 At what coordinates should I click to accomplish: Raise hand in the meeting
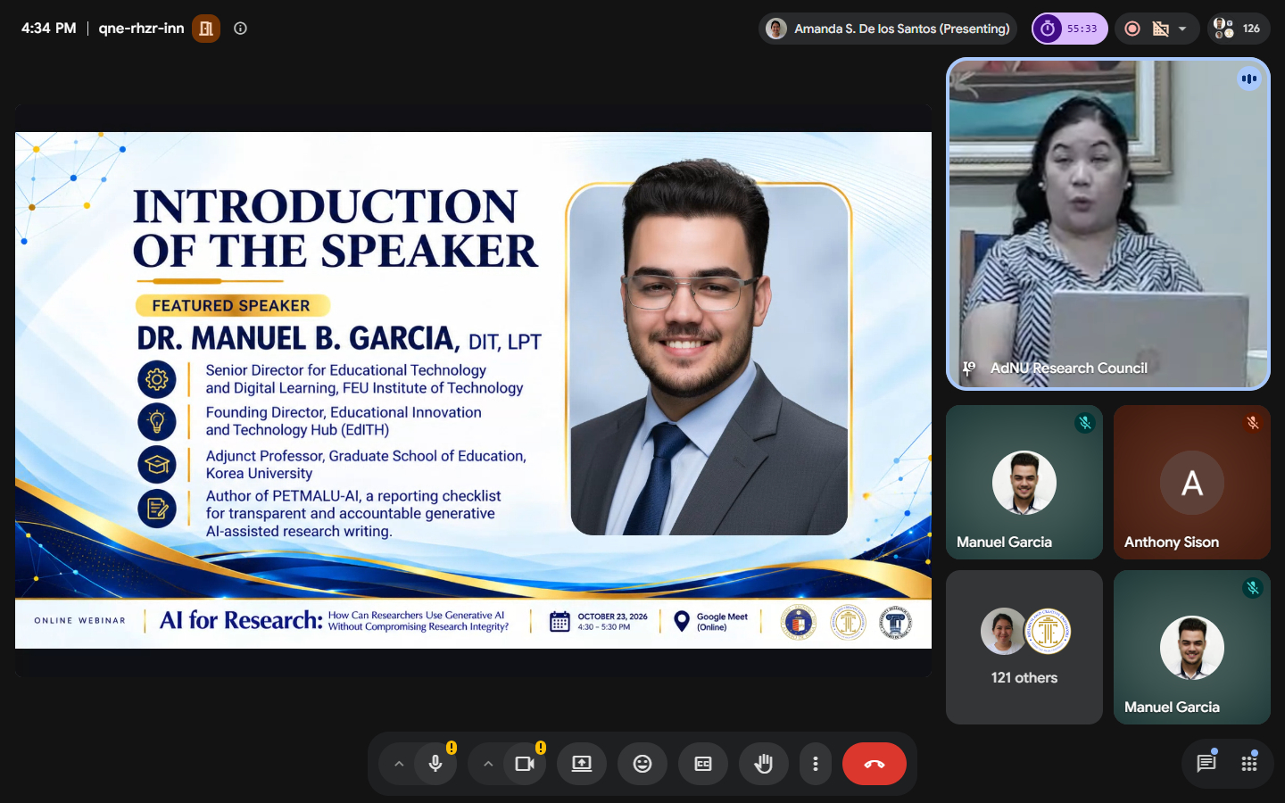coord(764,764)
